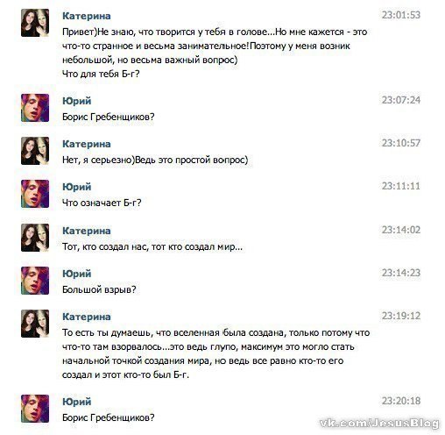
Task: Open Юрий's avatar on the 23:14:23 message
Action: pyautogui.click(x=35, y=281)
